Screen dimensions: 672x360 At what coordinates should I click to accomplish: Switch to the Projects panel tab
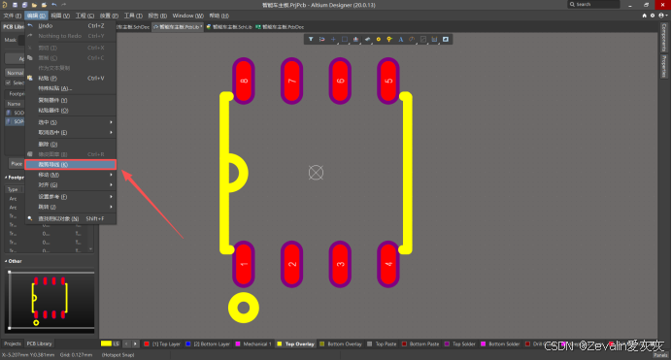[13, 344]
